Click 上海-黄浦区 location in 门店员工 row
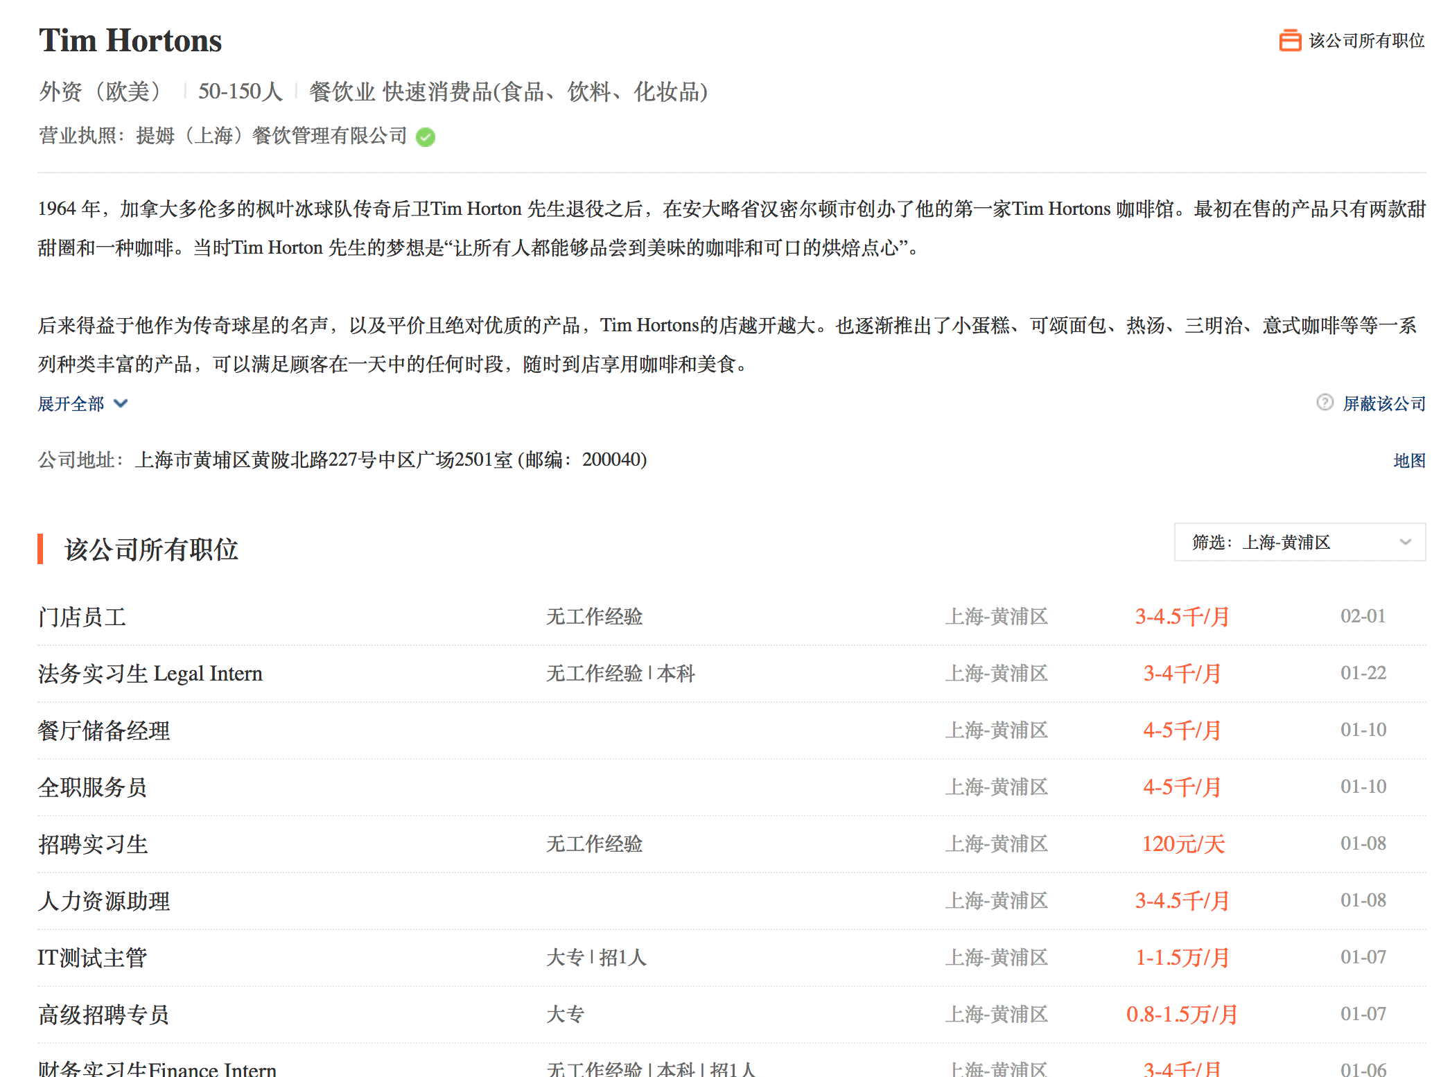The width and height of the screenshot is (1450, 1077). (997, 617)
